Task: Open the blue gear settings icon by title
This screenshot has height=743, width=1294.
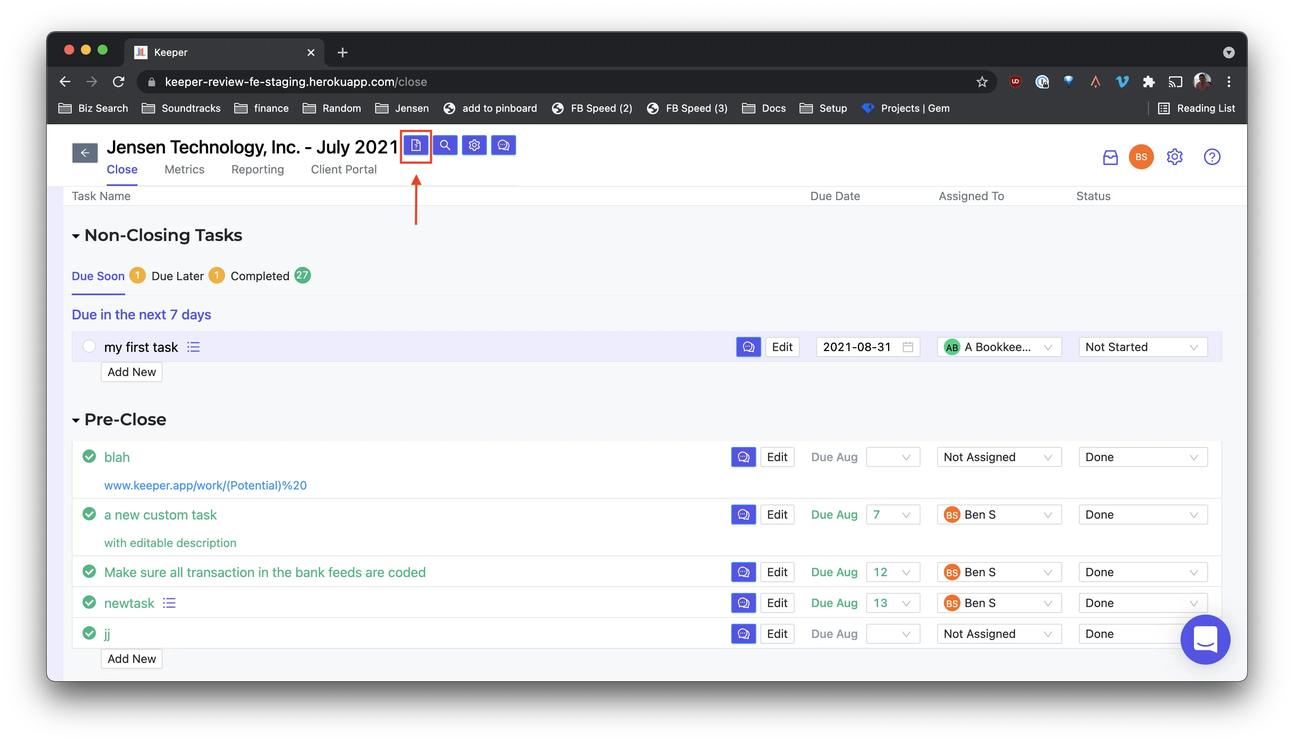Action: tap(474, 146)
